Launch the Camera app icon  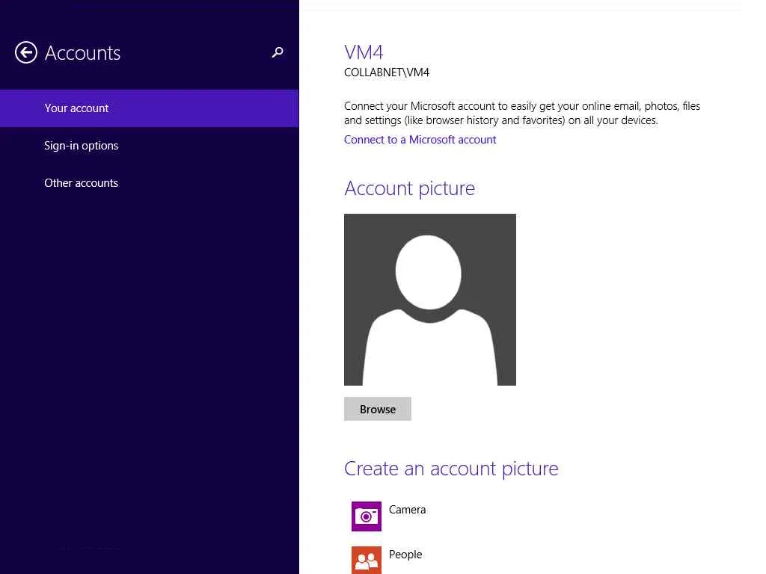pos(367,516)
